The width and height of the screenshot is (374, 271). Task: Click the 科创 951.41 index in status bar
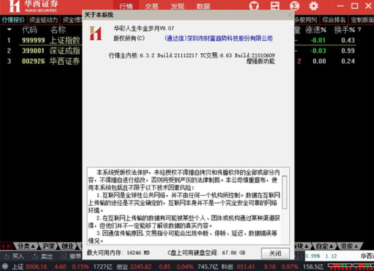[x=239, y=267]
